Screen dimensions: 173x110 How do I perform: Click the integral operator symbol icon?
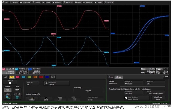(44, 83)
